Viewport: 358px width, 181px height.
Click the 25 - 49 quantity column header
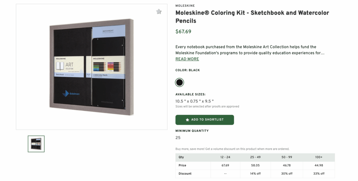[x=256, y=157]
